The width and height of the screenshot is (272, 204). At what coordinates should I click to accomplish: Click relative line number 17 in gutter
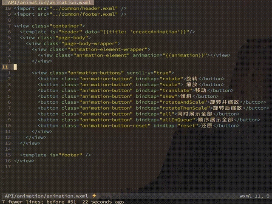8,167
